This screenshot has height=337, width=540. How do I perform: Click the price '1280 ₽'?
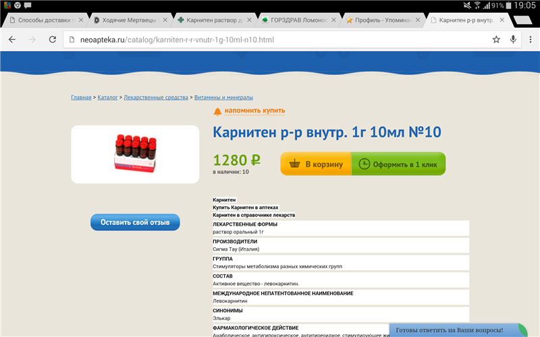(237, 160)
